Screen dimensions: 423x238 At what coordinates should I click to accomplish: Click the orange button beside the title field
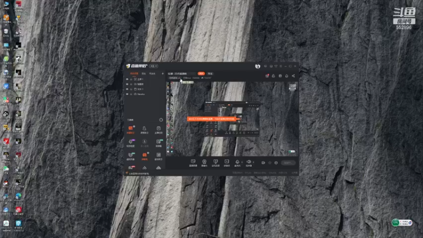(x=201, y=74)
